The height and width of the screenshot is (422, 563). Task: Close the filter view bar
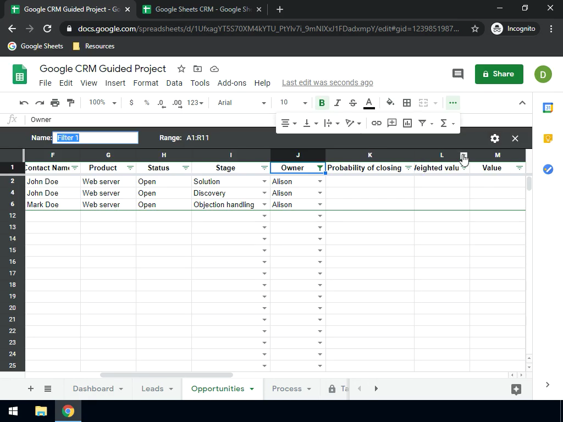[515, 138]
